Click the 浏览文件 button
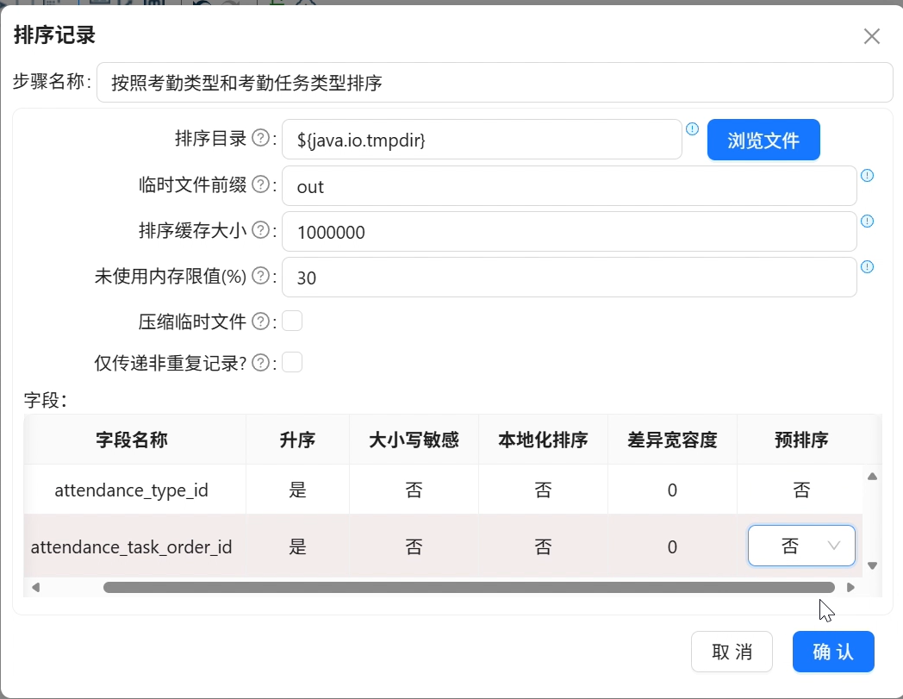903x699 pixels. pyautogui.click(x=763, y=140)
